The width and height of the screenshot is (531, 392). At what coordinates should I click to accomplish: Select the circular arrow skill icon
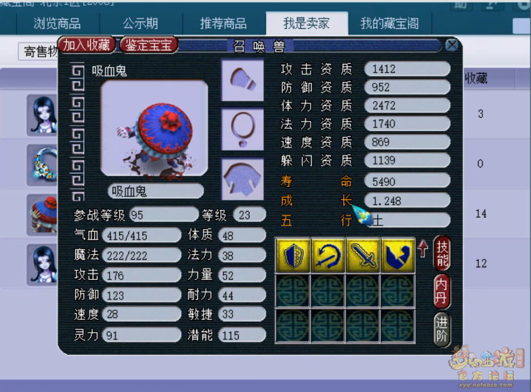(x=328, y=256)
